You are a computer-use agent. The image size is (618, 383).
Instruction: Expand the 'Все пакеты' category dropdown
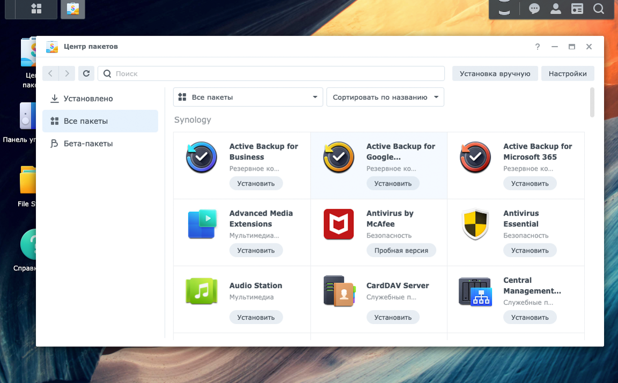[248, 97]
